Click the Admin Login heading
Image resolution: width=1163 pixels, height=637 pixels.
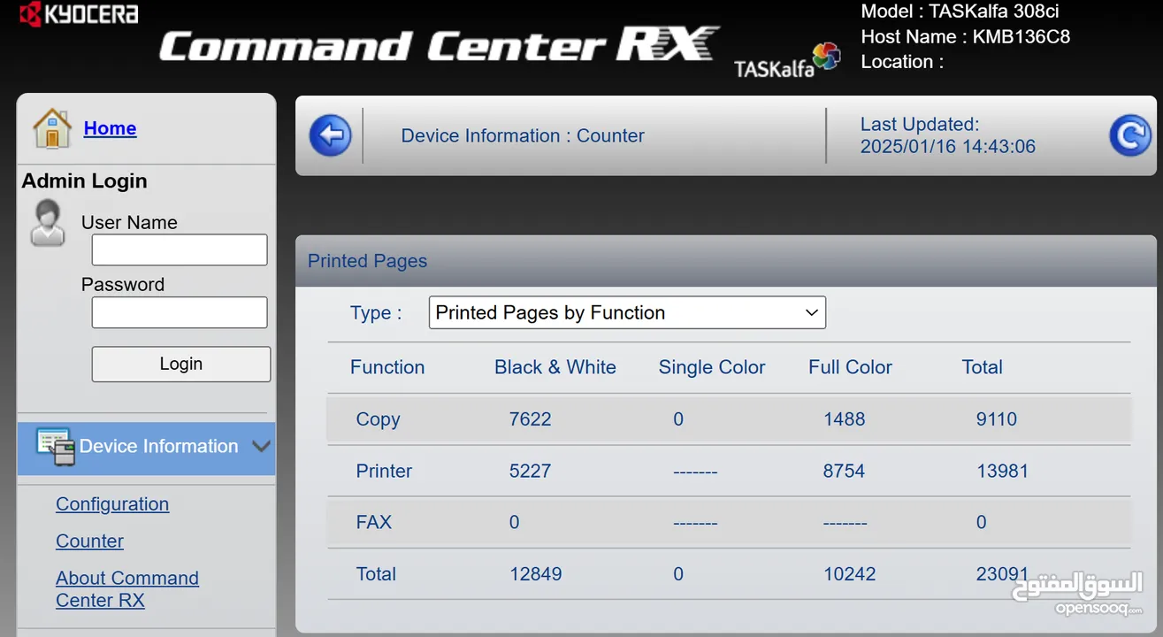[84, 180]
